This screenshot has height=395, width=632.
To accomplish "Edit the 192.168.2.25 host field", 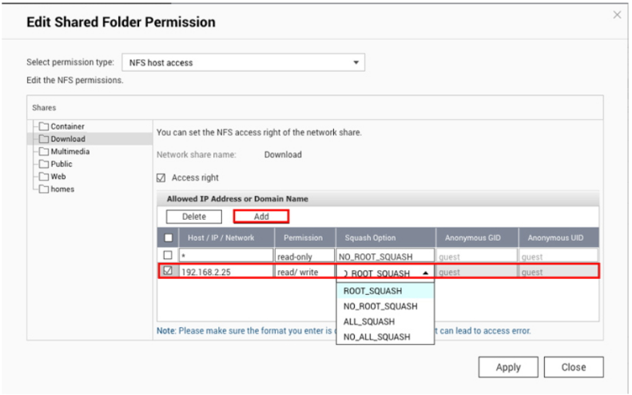I will click(x=226, y=272).
